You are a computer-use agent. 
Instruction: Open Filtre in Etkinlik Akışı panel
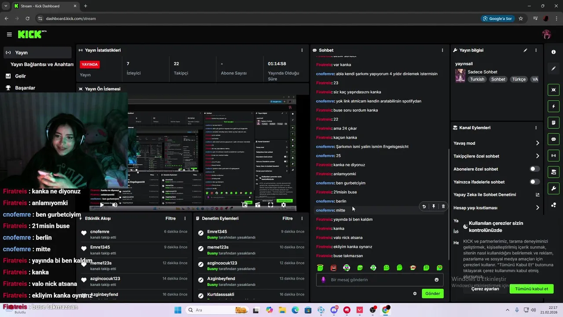171,218
